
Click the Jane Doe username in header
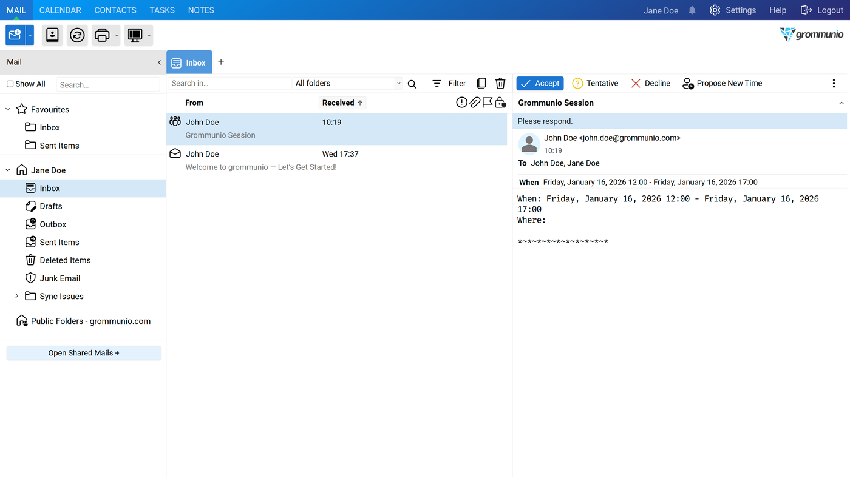[x=661, y=10]
